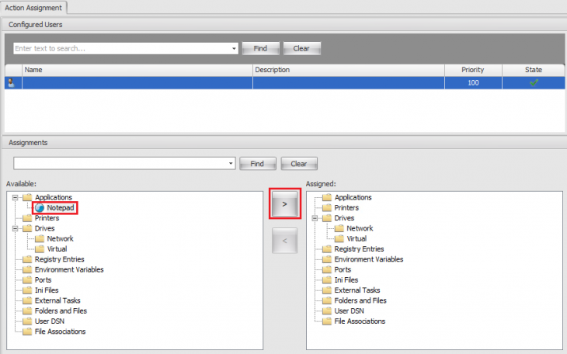Image resolution: width=567 pixels, height=354 pixels.
Task: Select Drives folder in Available tree
Action: coord(44,228)
